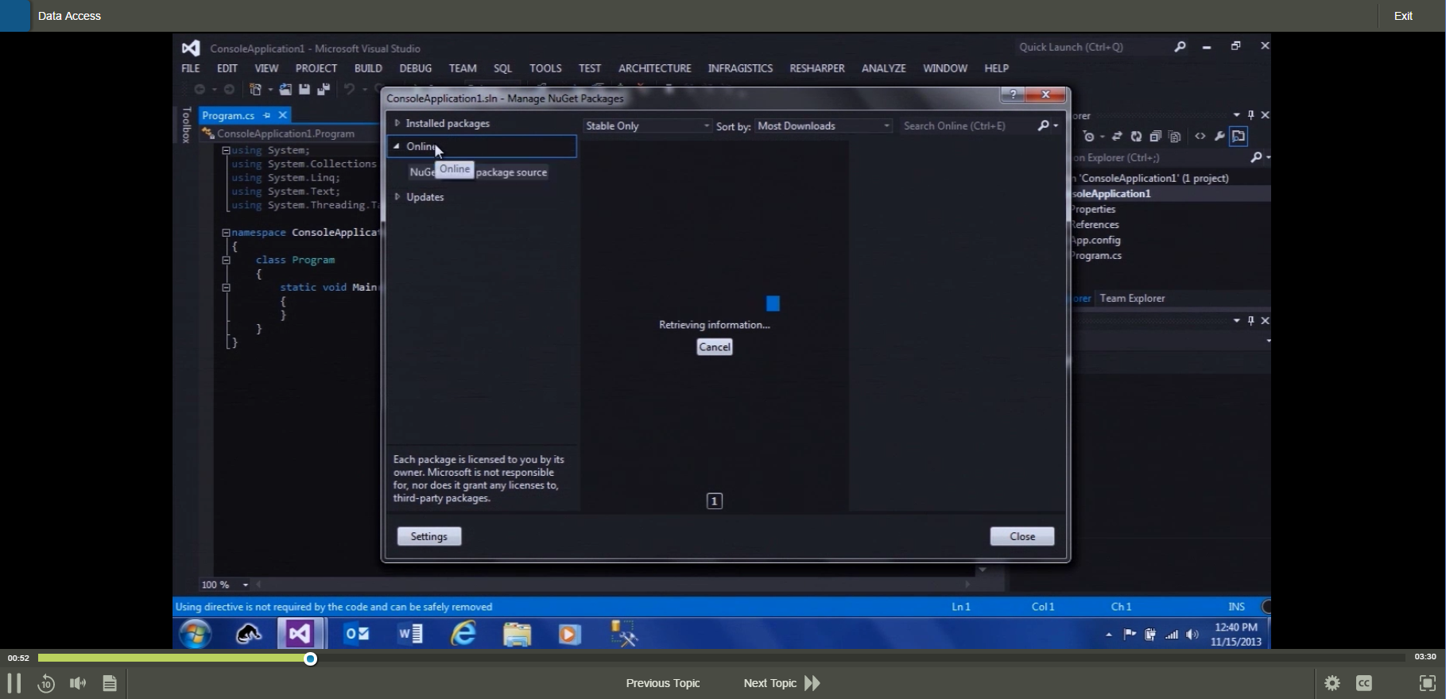Open the Most Downloads sort dropdown
Viewport: 1446px width, 699px height.
tap(824, 126)
